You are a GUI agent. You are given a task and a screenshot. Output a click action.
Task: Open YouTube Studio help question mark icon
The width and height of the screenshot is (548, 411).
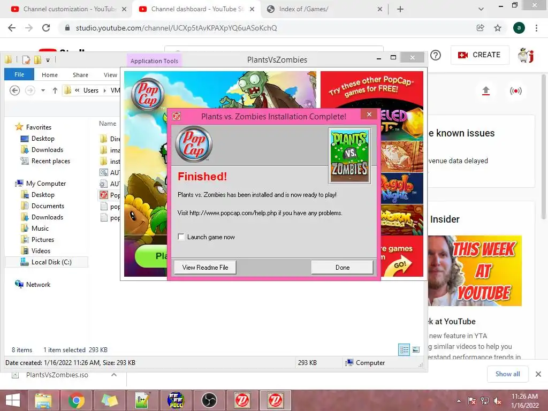point(436,55)
